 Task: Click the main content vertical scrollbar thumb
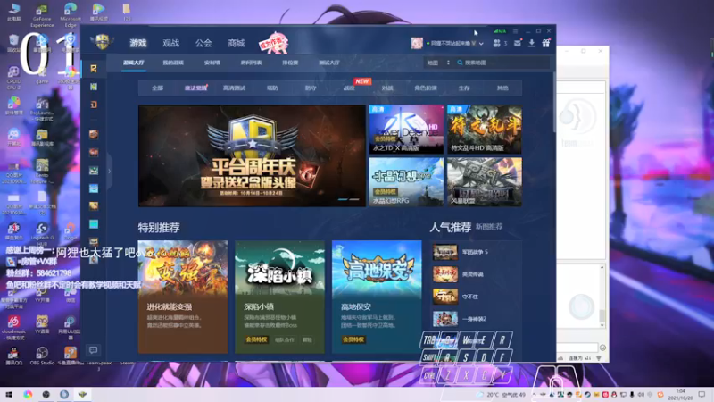tap(554, 103)
